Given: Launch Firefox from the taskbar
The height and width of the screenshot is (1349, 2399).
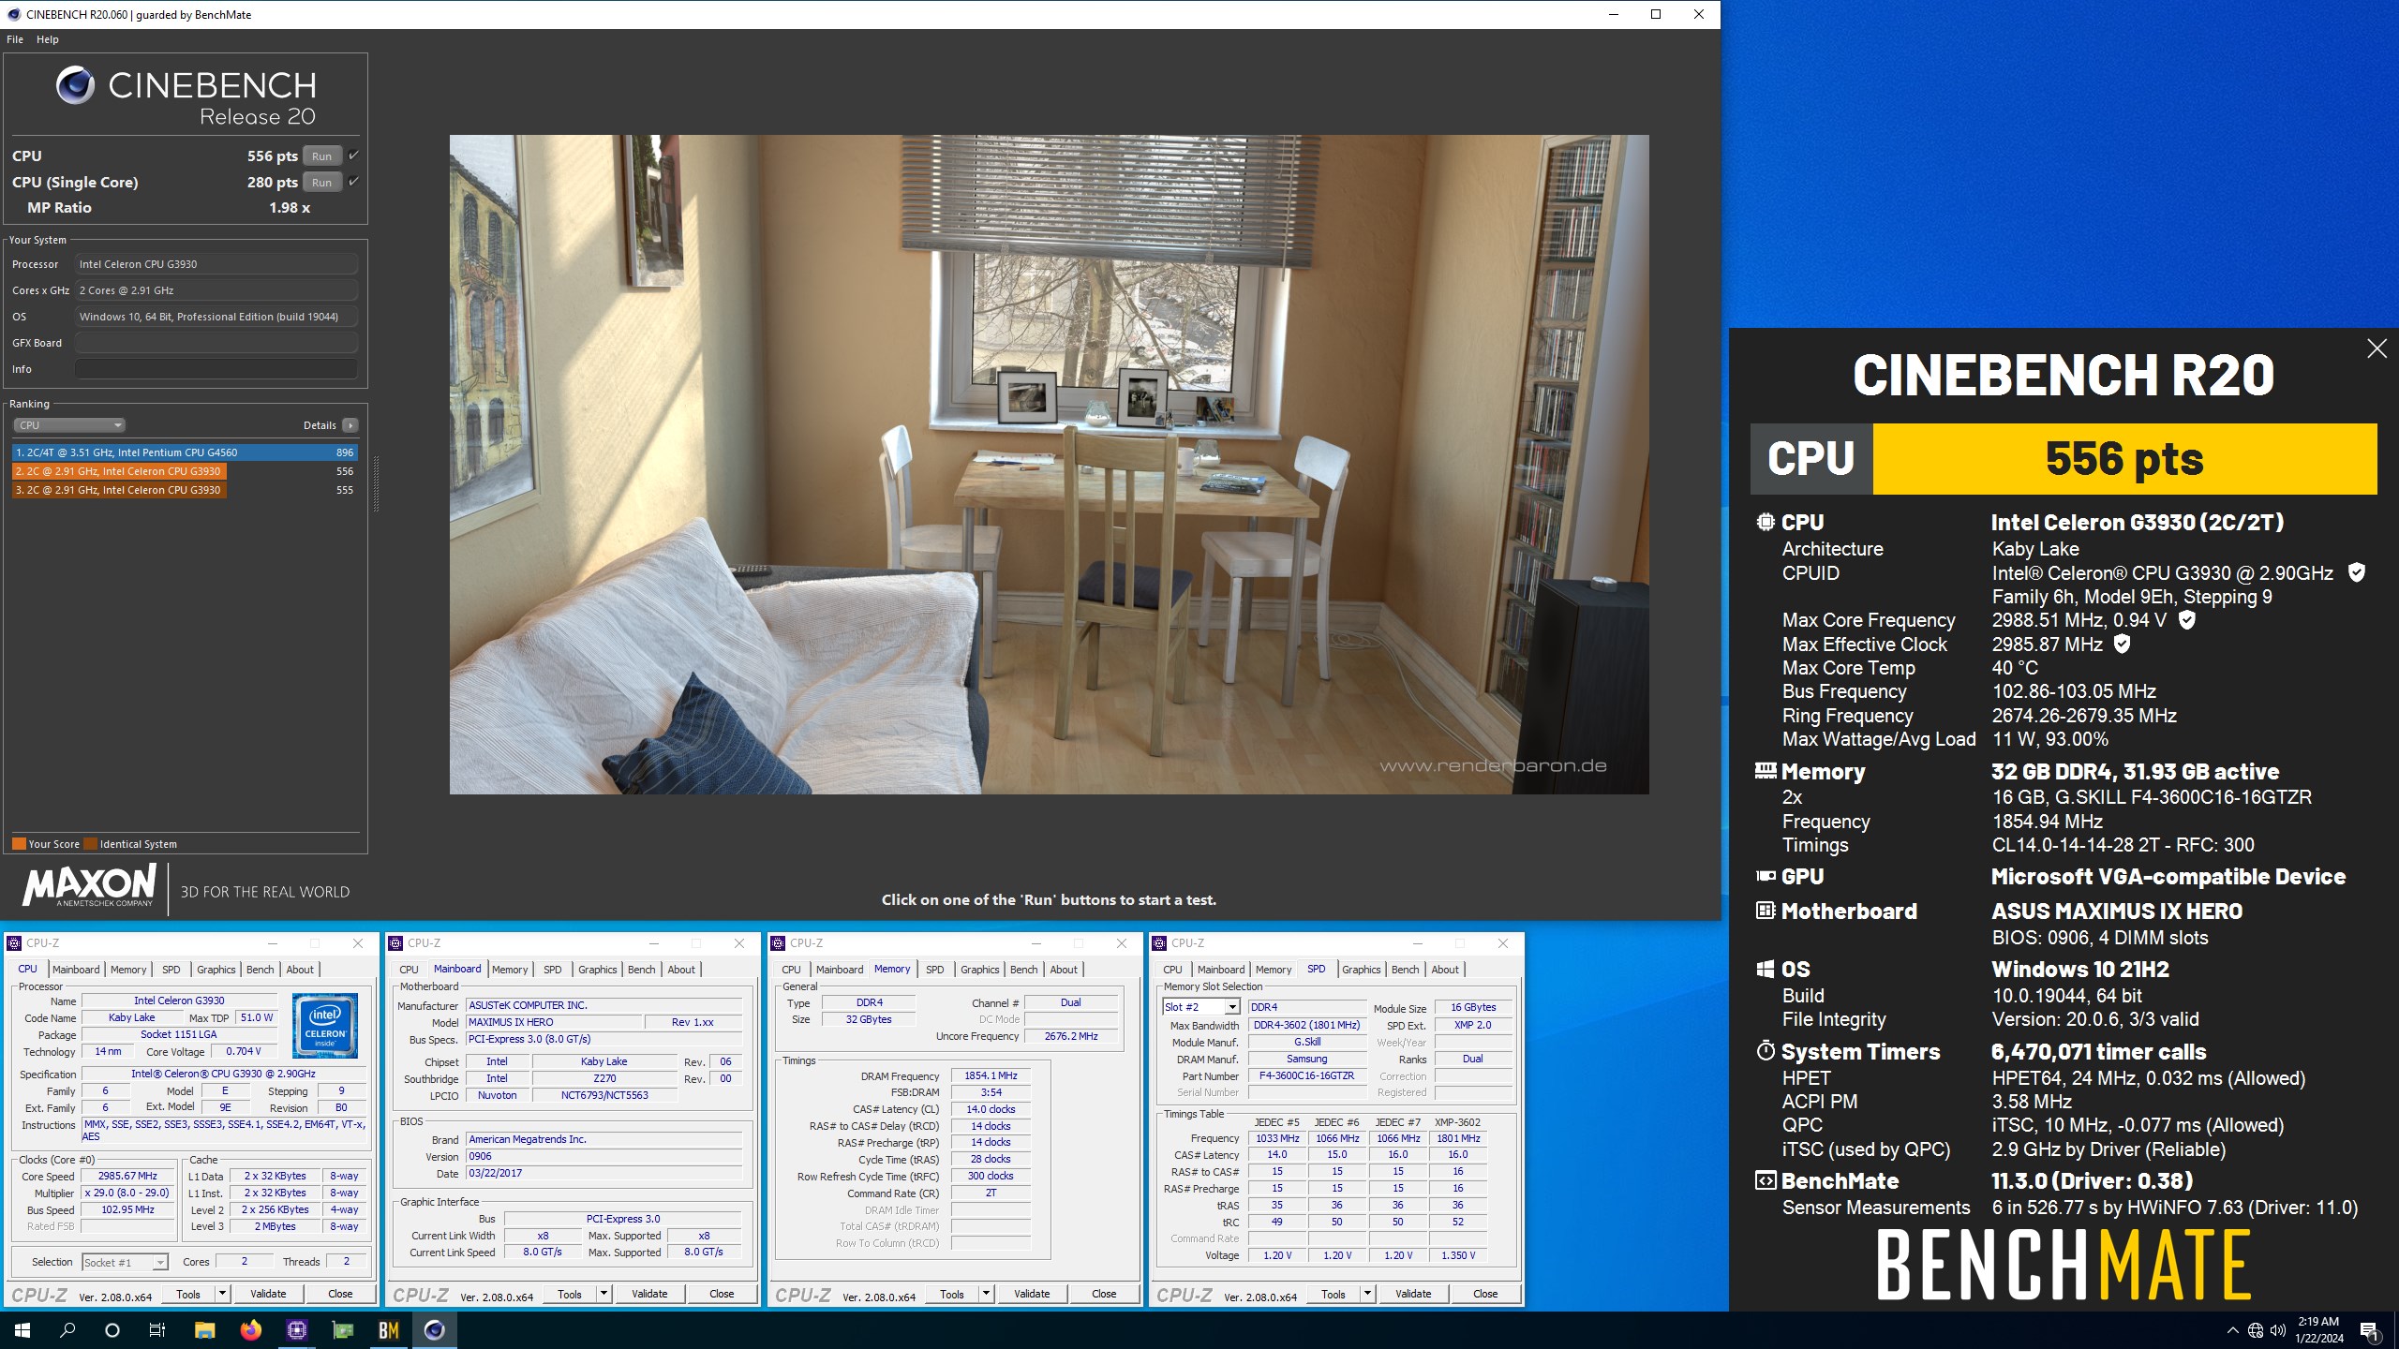Looking at the screenshot, I should pyautogui.click(x=250, y=1330).
